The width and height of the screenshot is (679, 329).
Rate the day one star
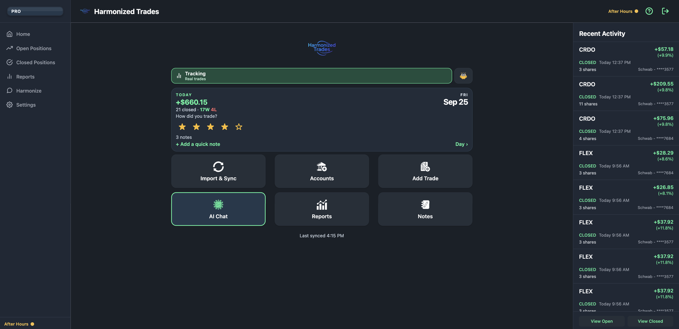tap(182, 127)
